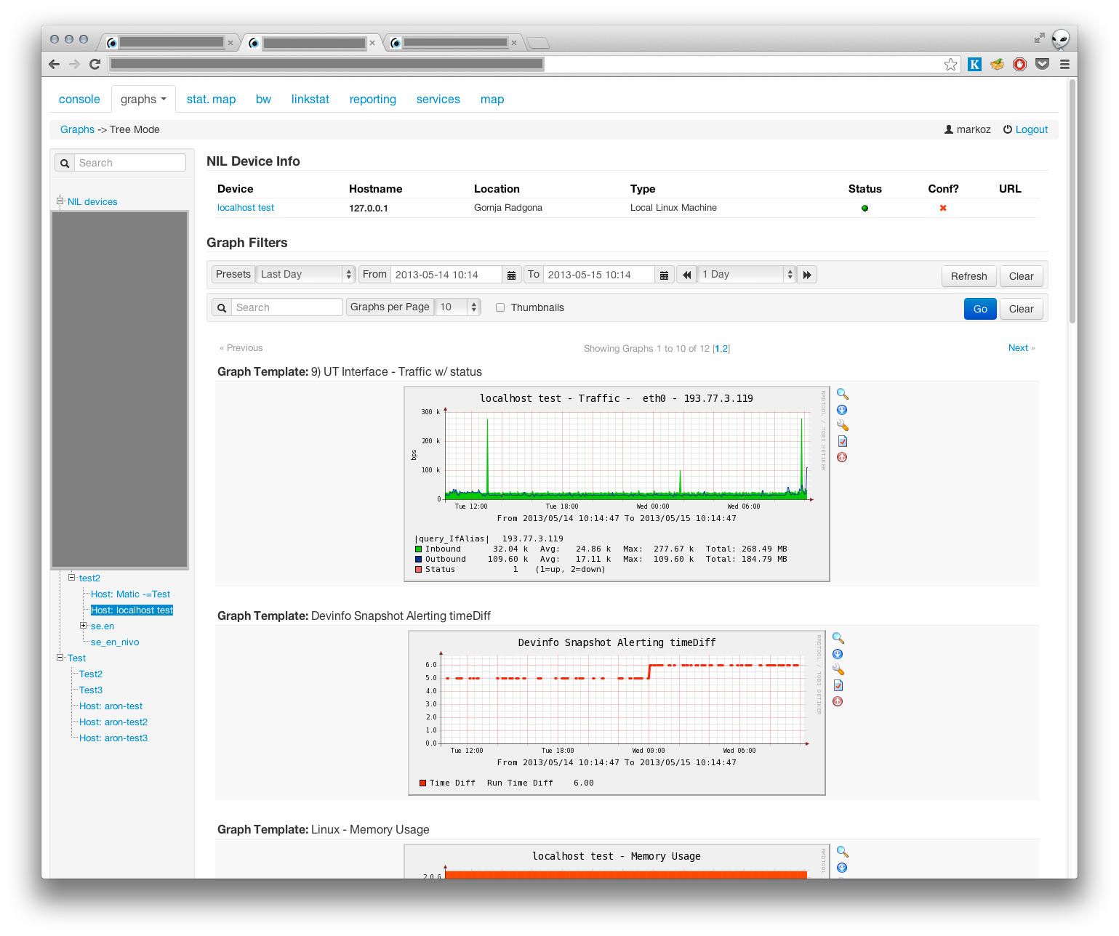This screenshot has height=936, width=1119.
Task: Click checkmark document icon beside Devinfo graph
Action: coord(838,685)
